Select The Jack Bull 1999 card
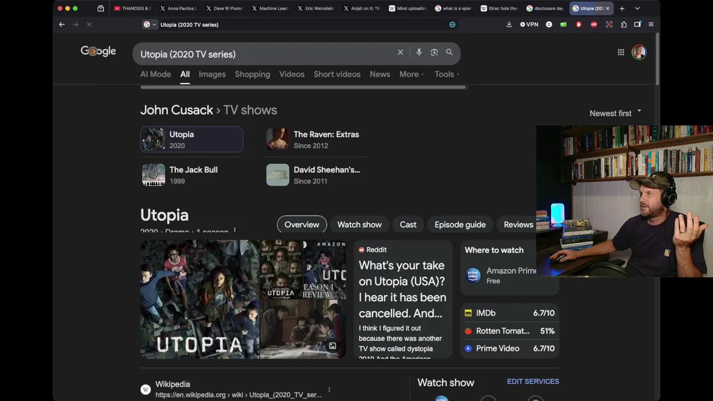Screen dimensions: 713x401 tap(192, 175)
